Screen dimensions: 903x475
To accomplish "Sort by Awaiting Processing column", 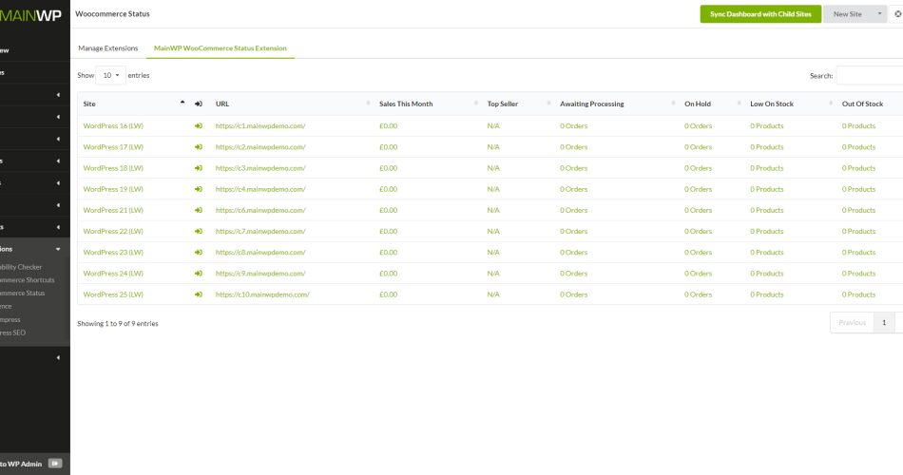I will point(592,104).
